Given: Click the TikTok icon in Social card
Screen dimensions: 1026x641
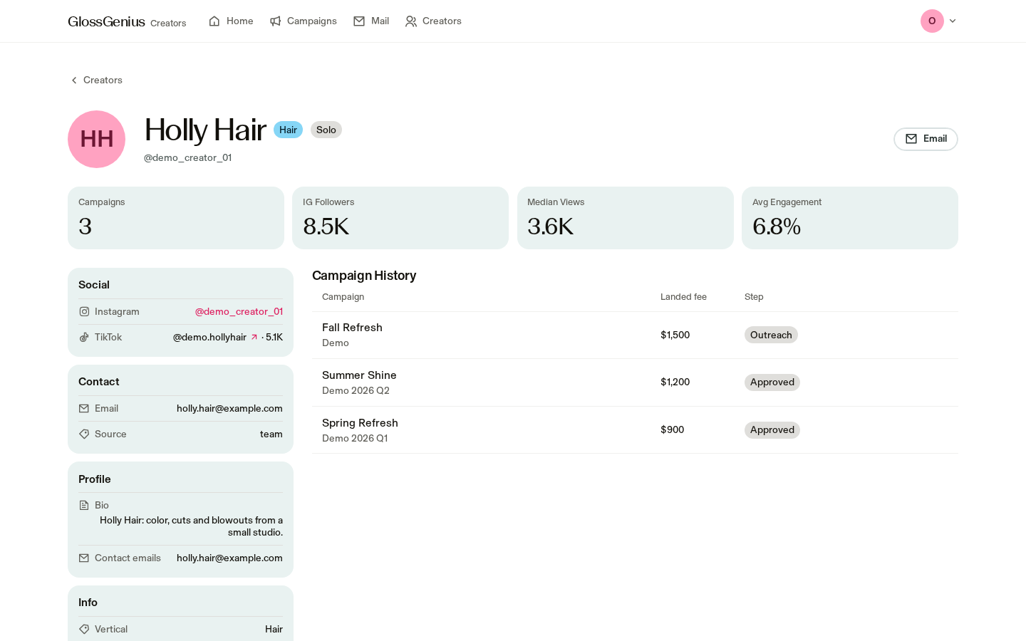Looking at the screenshot, I should 84,338.
